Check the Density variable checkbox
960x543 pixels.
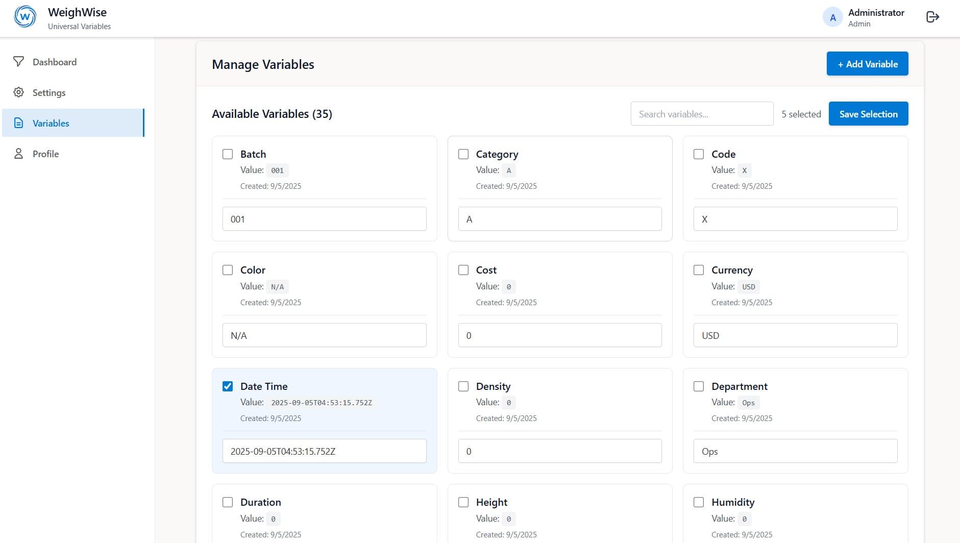(x=463, y=386)
